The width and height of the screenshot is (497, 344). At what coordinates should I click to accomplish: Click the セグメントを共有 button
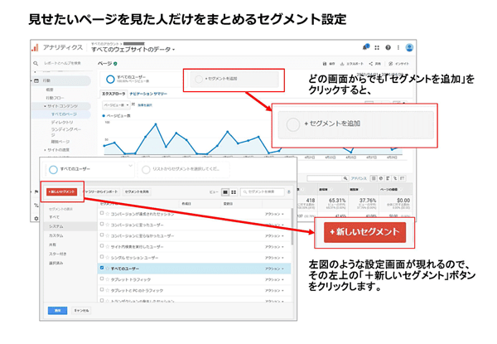click(x=137, y=191)
